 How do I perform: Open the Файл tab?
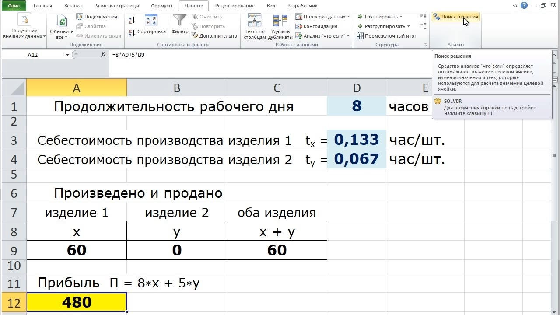14,6
